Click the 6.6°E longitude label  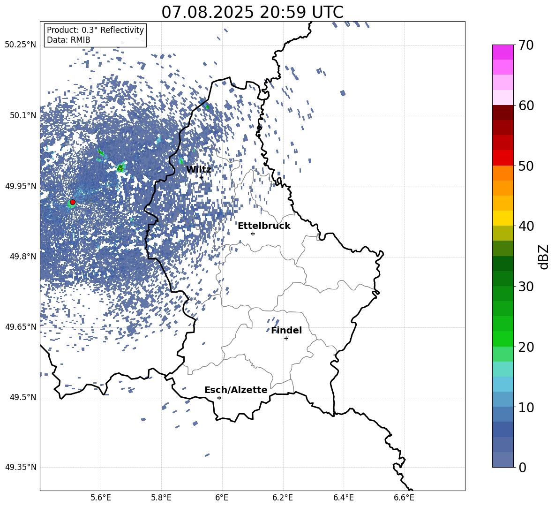[404, 498]
